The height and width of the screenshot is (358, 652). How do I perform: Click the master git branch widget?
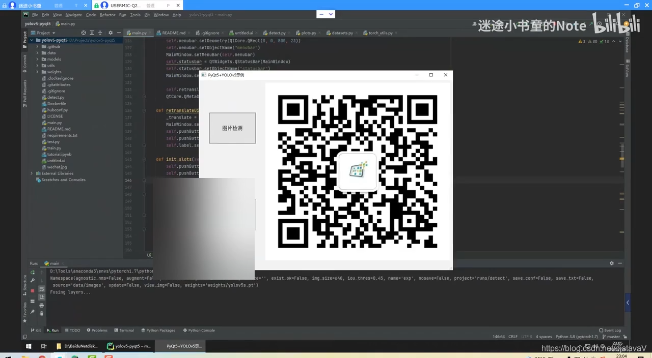click(612, 337)
